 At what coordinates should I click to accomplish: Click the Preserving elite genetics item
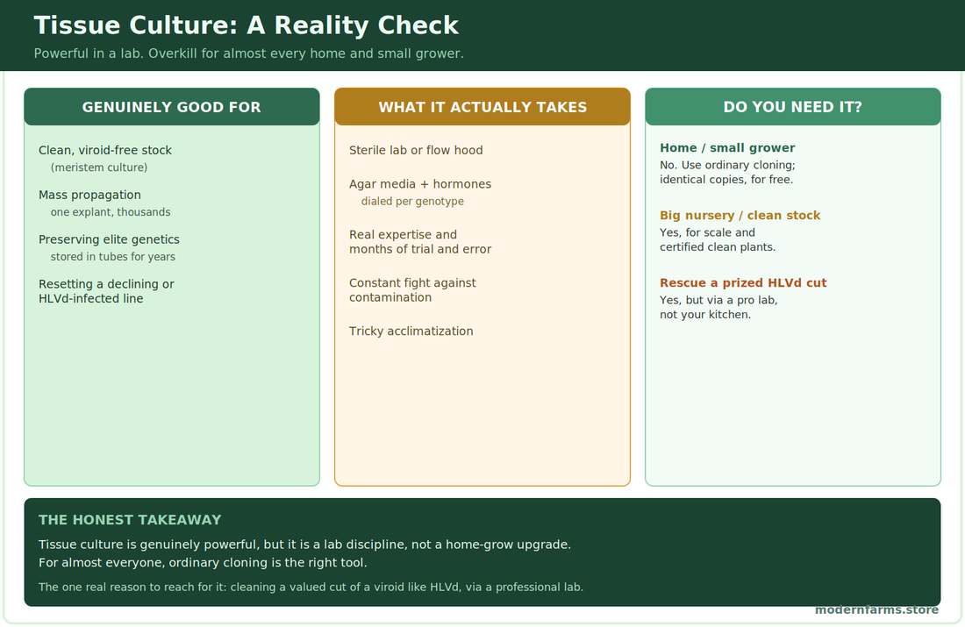point(109,239)
